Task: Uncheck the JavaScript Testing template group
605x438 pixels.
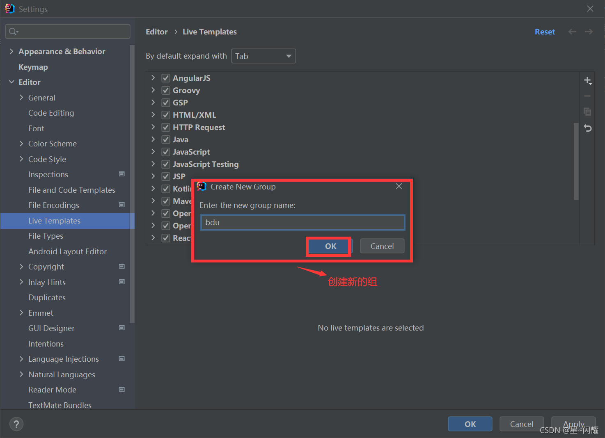Action: click(166, 164)
